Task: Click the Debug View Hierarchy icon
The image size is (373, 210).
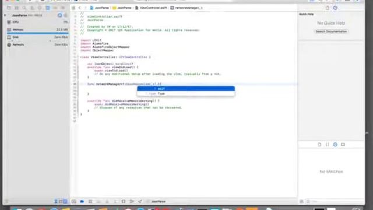Action: pyautogui.click(x=124, y=201)
